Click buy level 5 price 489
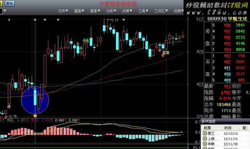 (227, 80)
